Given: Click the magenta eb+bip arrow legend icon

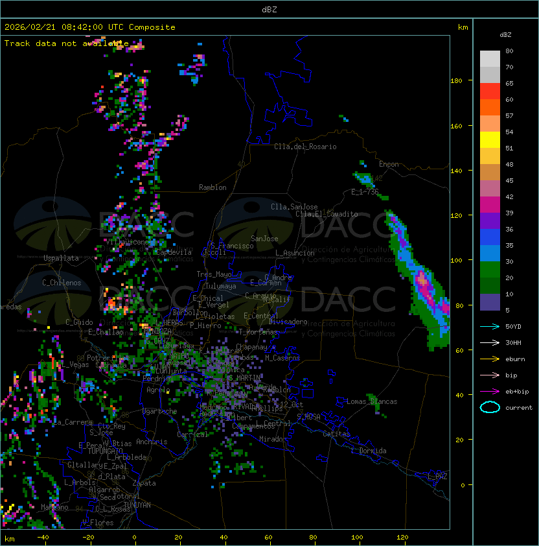Looking at the screenshot, I should point(490,392).
